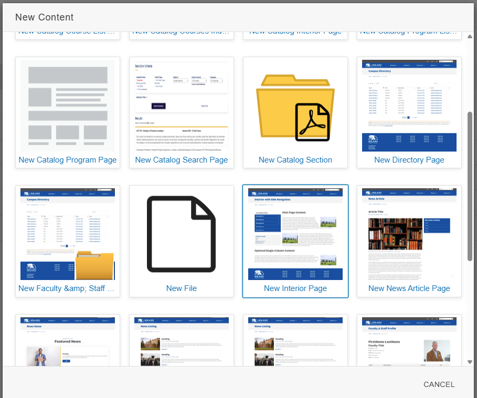The width and height of the screenshot is (477, 398).
Task: Open the New Catalog Section folder PDF icon
Action: [x=295, y=108]
